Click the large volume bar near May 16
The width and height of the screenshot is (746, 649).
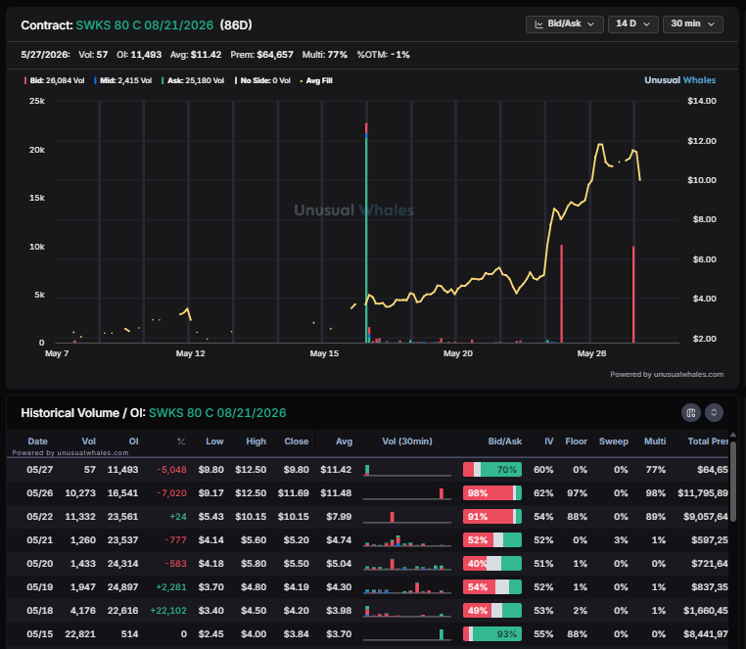click(x=366, y=232)
